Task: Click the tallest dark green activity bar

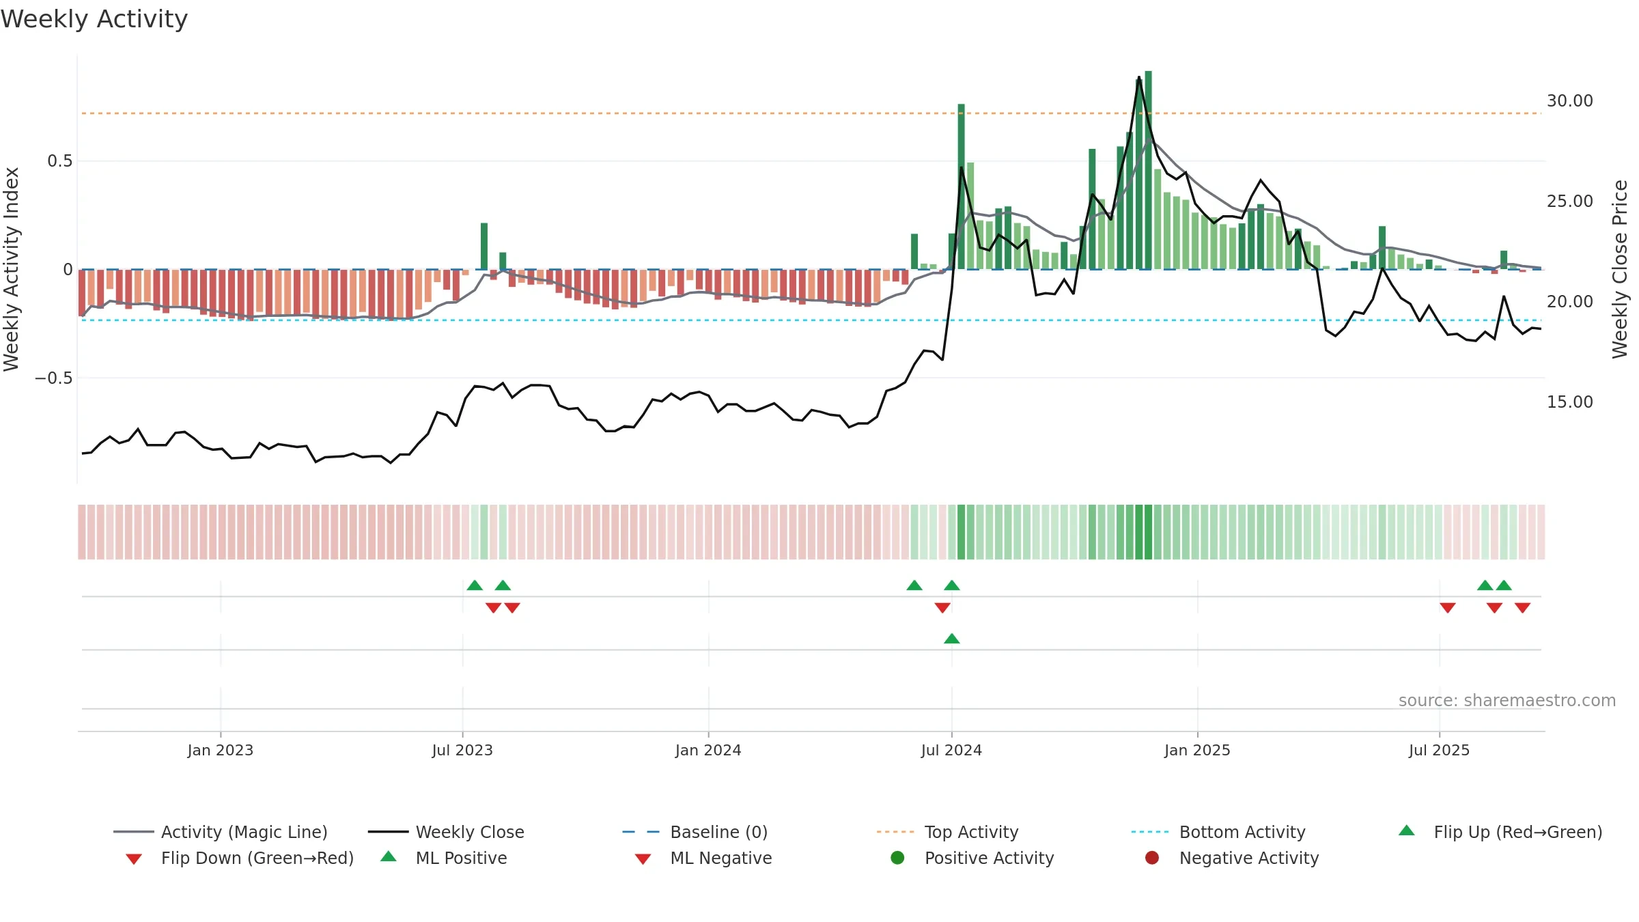Action: tap(1149, 170)
